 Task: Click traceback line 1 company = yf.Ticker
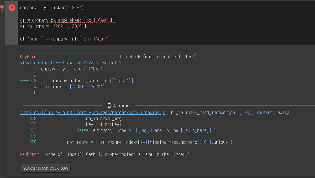[x=68, y=69]
